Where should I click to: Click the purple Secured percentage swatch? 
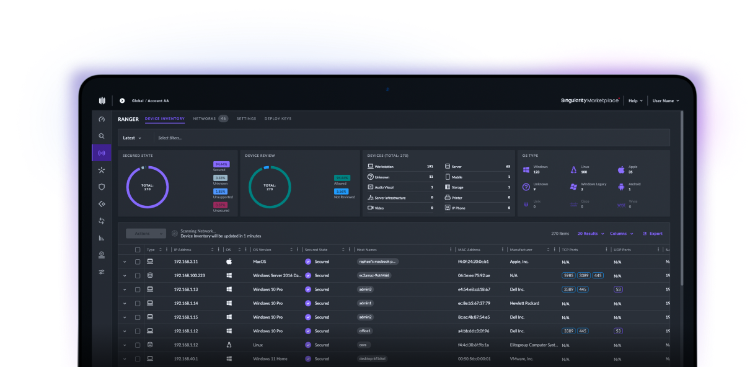(x=221, y=164)
